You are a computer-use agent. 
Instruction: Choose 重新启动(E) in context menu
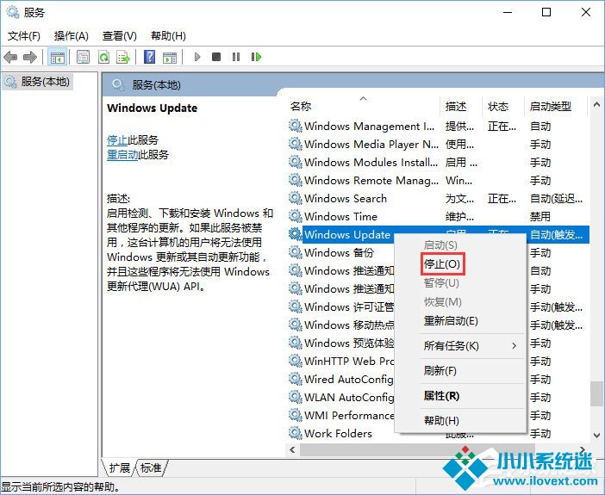pos(451,321)
